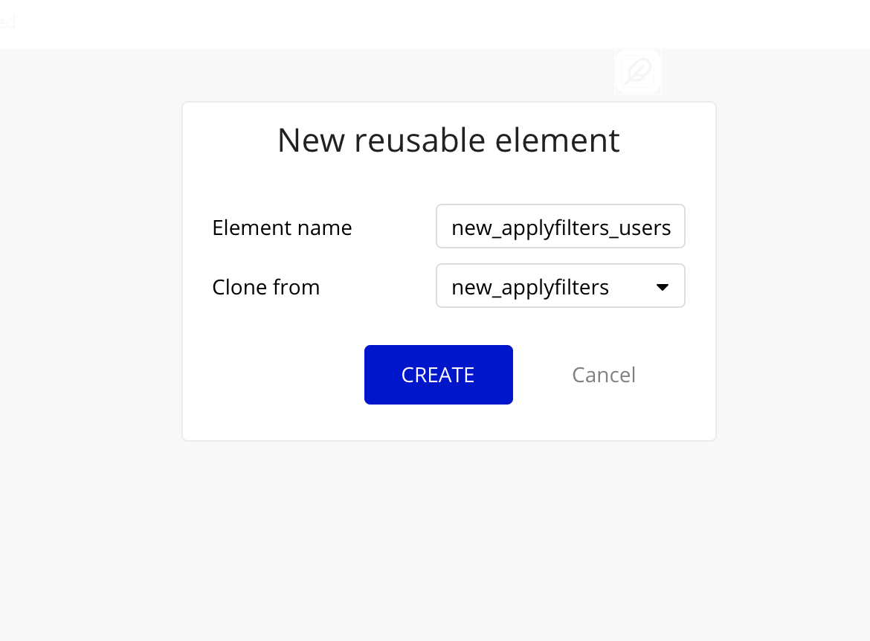
Task: Click the "Element name" label
Action: (x=282, y=228)
